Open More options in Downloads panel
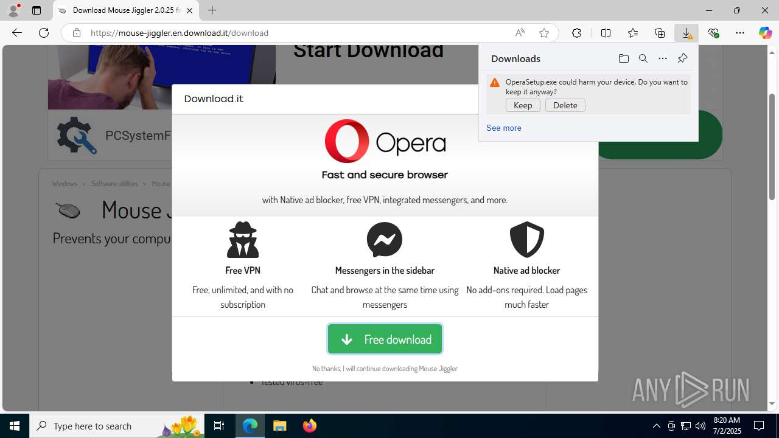The height and width of the screenshot is (438, 779). (662, 58)
